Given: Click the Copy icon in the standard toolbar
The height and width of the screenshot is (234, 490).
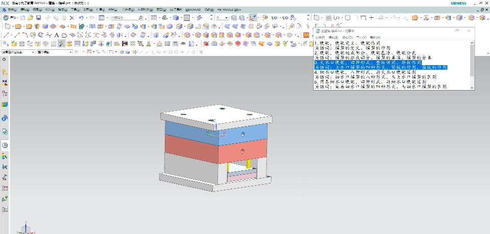Looking at the screenshot, I should tap(56, 18).
